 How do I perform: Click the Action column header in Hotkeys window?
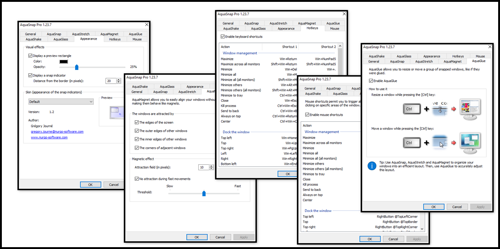coord(241,47)
